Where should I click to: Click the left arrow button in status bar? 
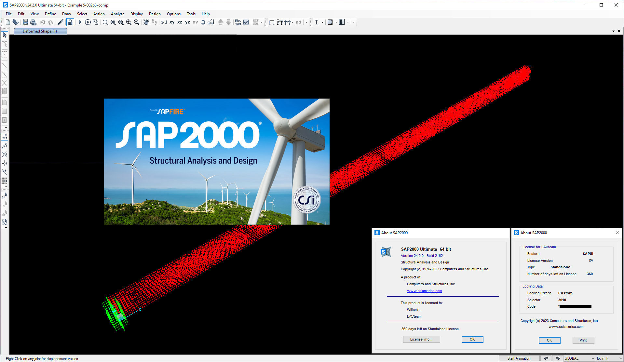coord(546,358)
